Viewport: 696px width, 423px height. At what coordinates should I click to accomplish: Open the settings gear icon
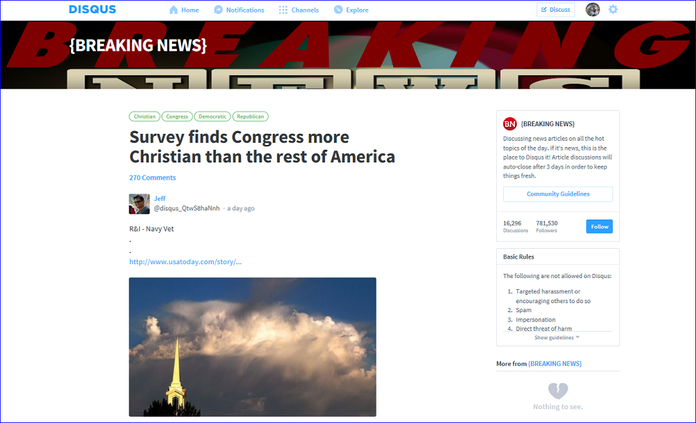[x=612, y=10]
